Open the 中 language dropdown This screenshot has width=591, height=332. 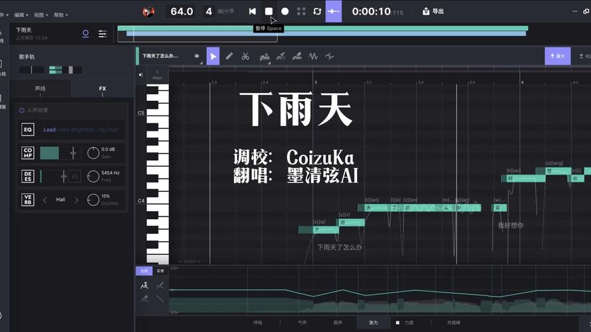197,56
